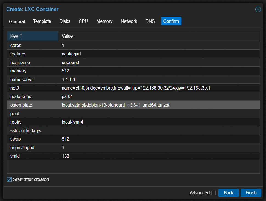
Task: Select the nameserver key cell
Action: pyautogui.click(x=32, y=79)
